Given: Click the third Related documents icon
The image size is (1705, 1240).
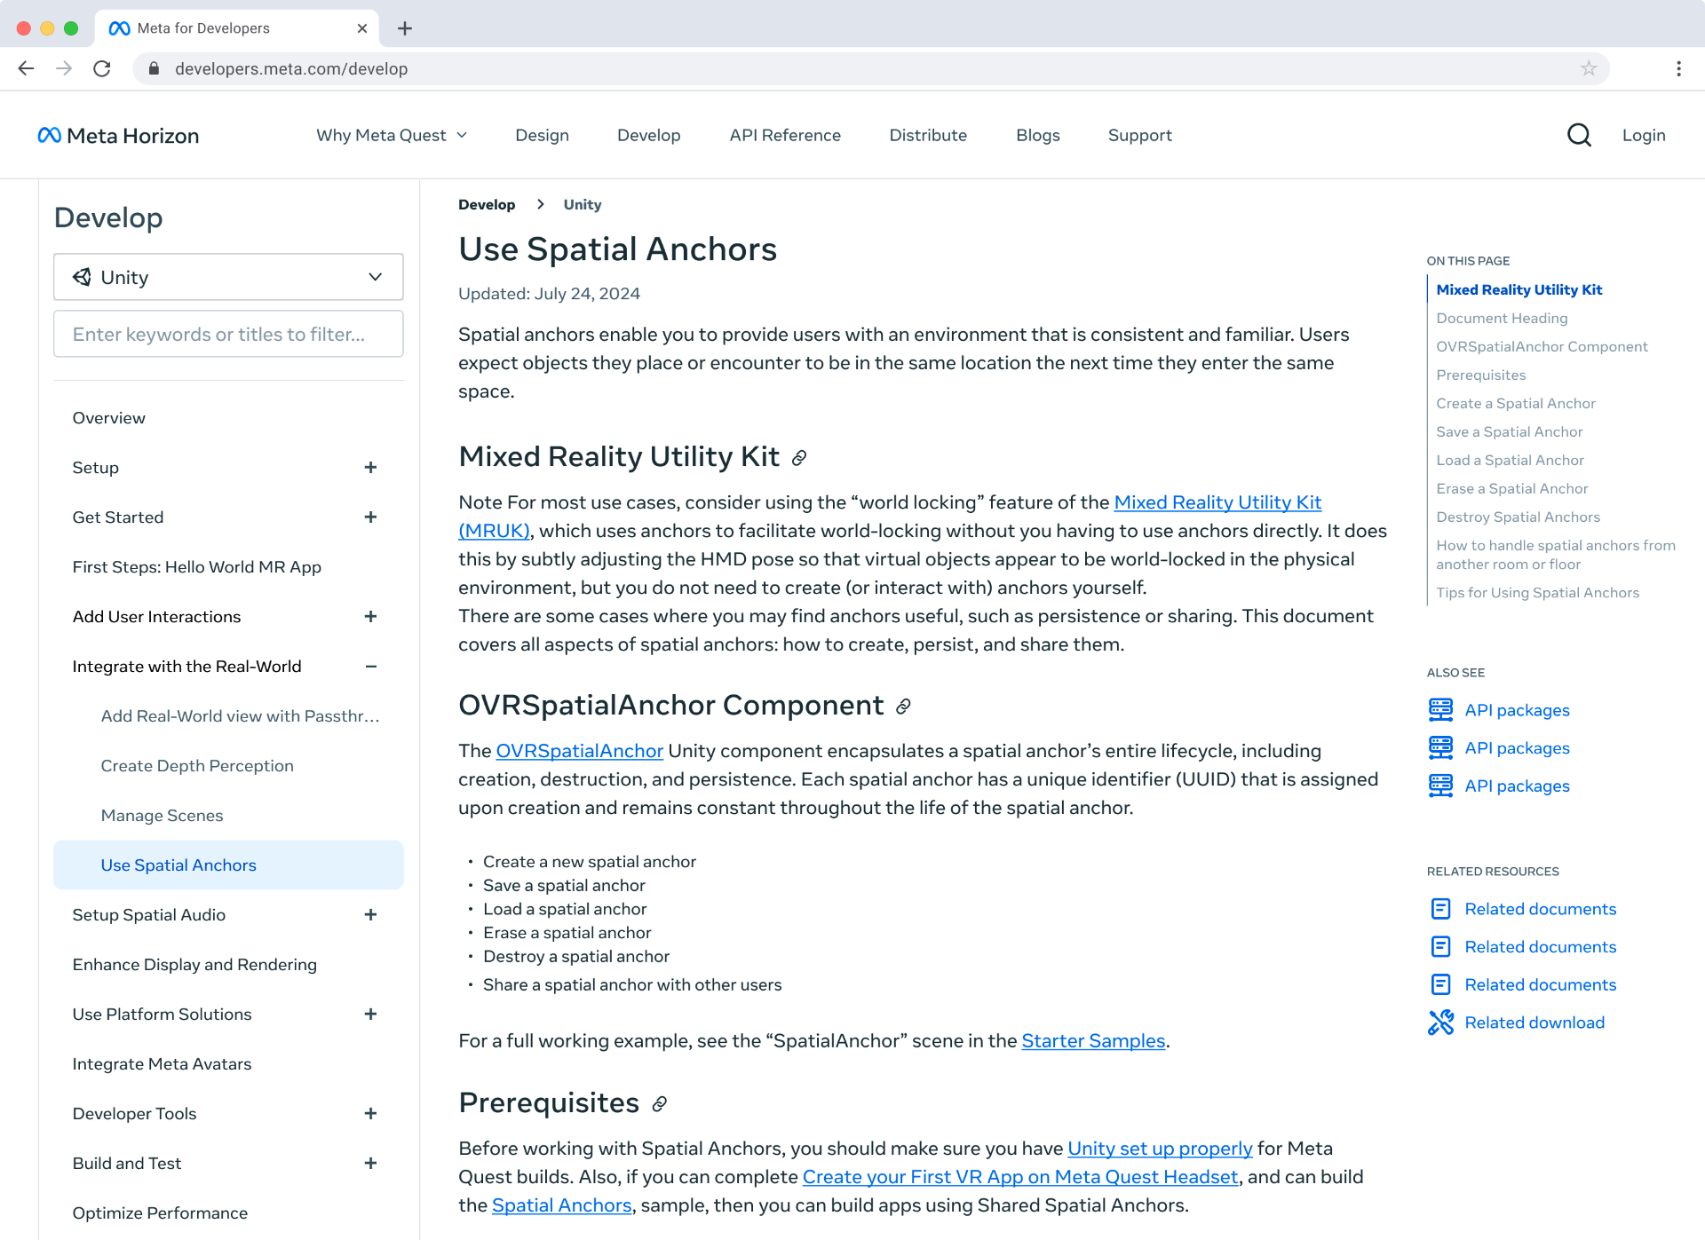Looking at the screenshot, I should (1440, 984).
